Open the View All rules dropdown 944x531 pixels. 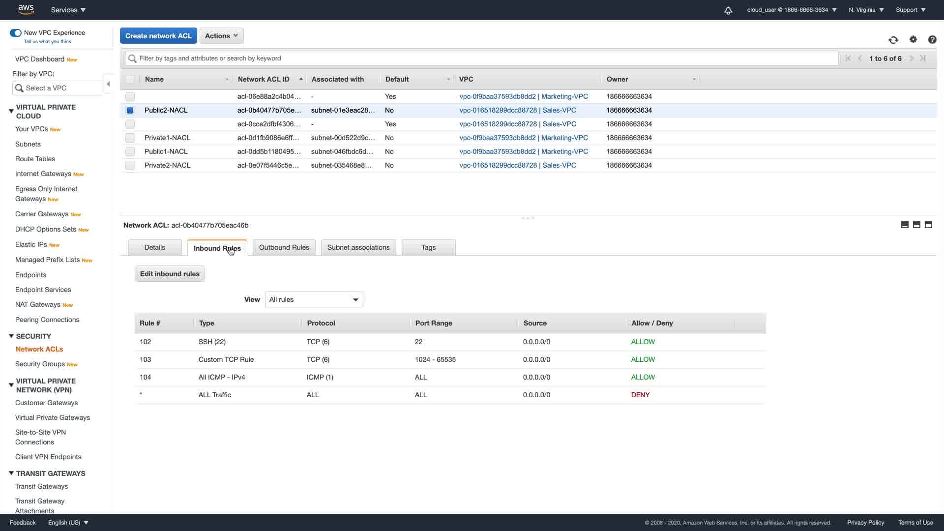[314, 300]
